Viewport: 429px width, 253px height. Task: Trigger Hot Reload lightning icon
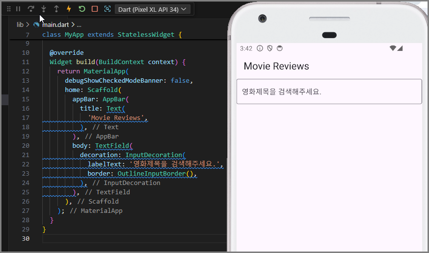coord(69,9)
